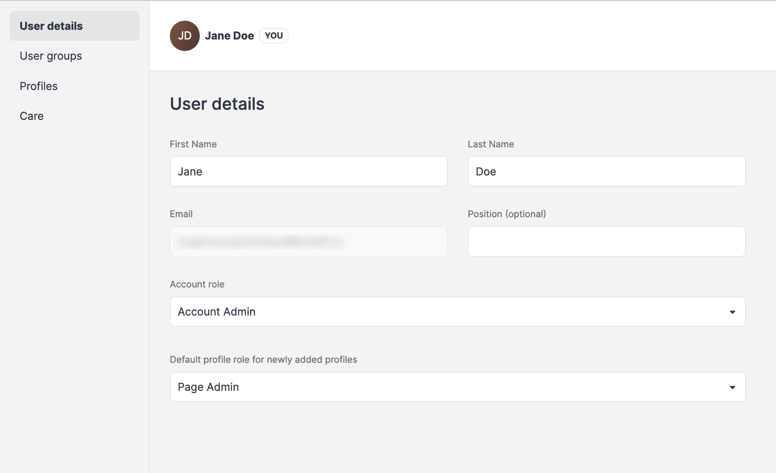Click the Default profile role dropdown arrow

click(x=732, y=387)
